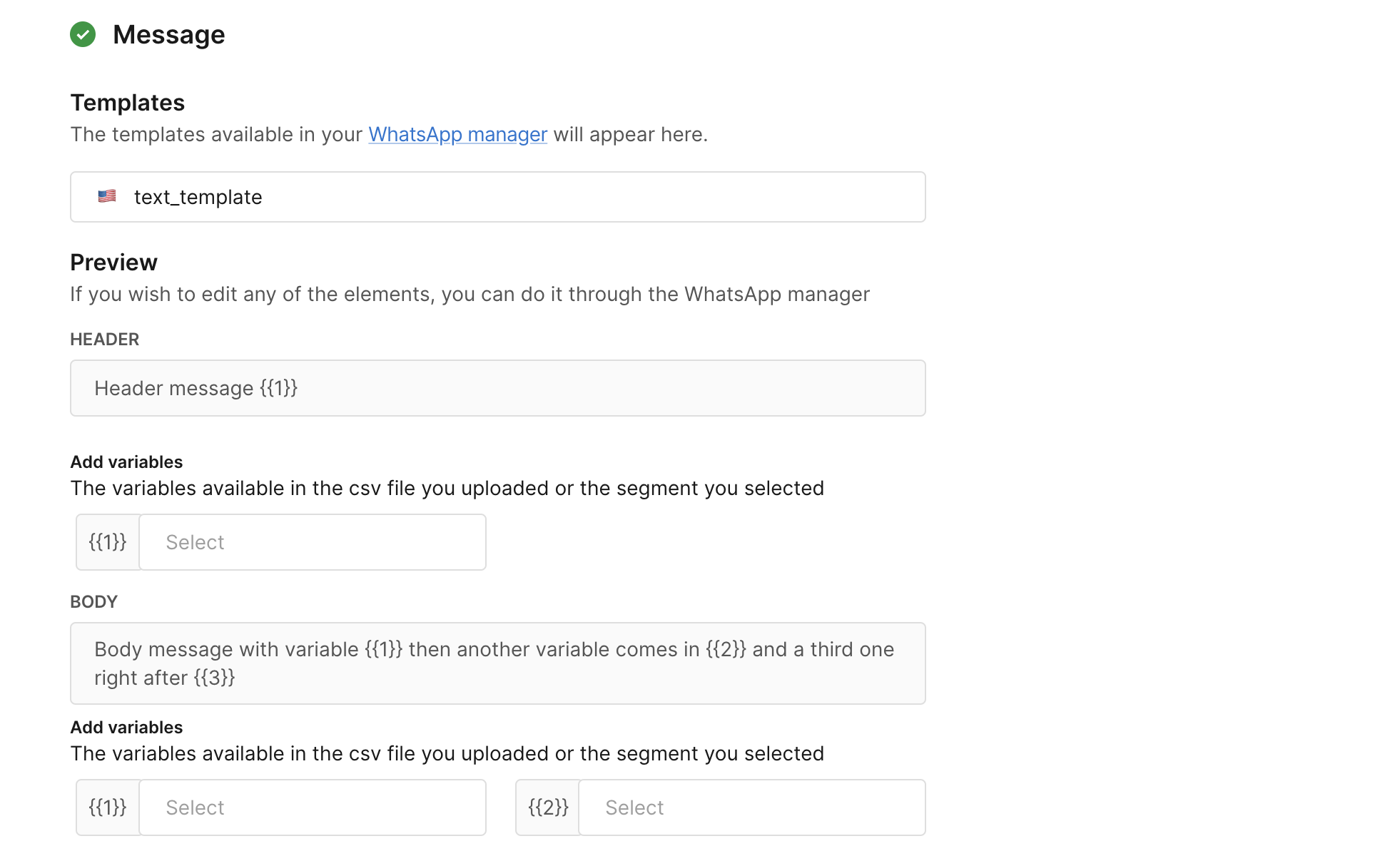
Task: Click the Message section heading
Action: pyautogui.click(x=168, y=34)
